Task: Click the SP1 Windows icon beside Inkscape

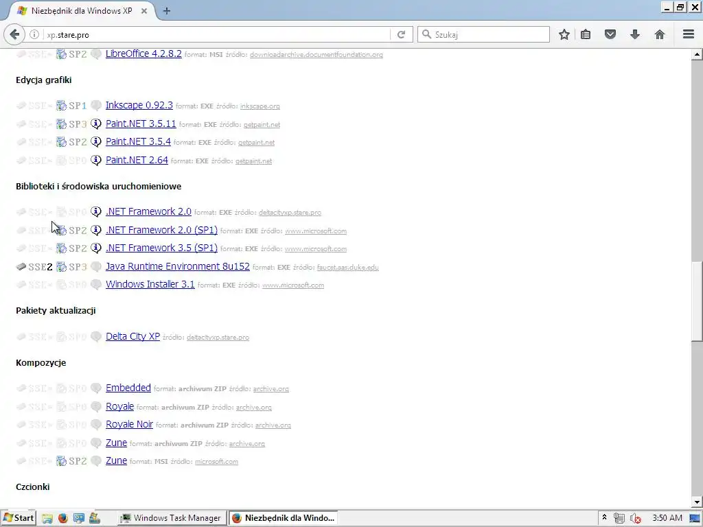Action: tap(61, 106)
